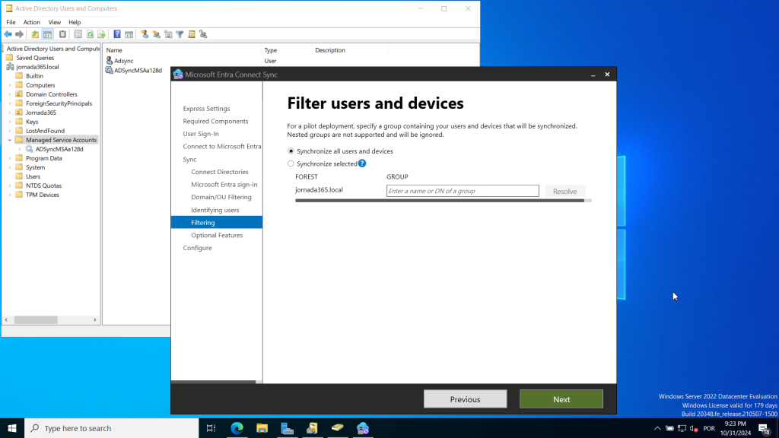Select the Synchronize selected option

291,163
